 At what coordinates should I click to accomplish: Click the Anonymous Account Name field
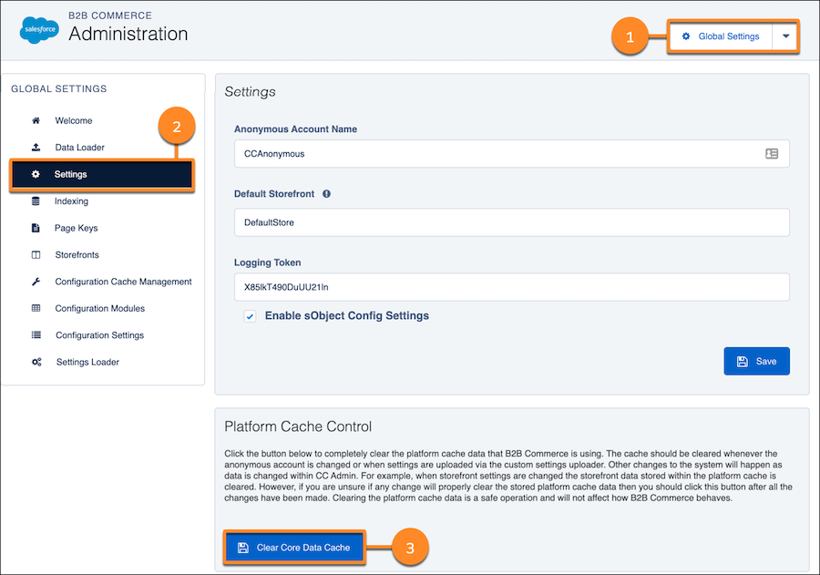point(511,154)
